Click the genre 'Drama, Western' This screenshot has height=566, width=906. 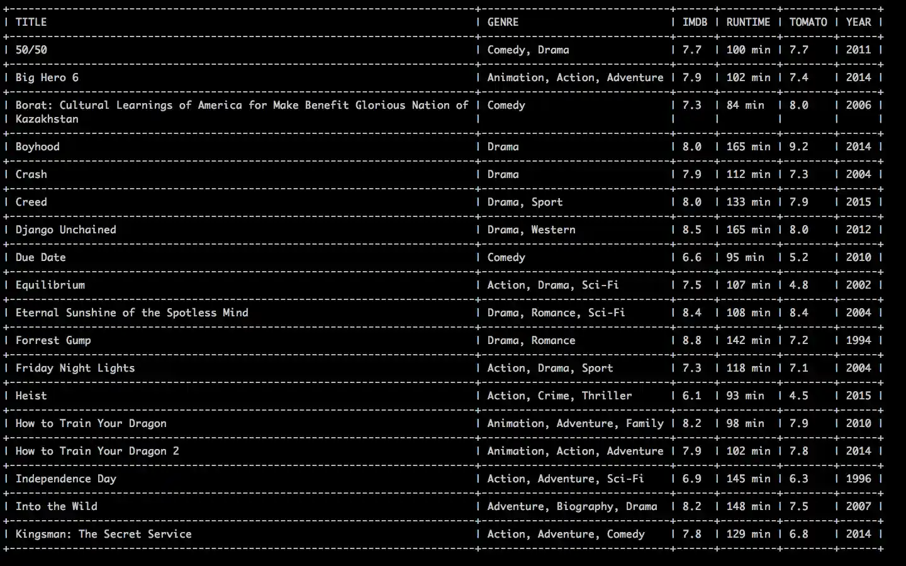point(531,230)
